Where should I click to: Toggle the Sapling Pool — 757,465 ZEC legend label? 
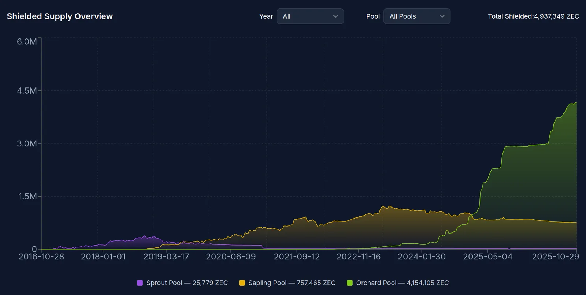pos(292,283)
